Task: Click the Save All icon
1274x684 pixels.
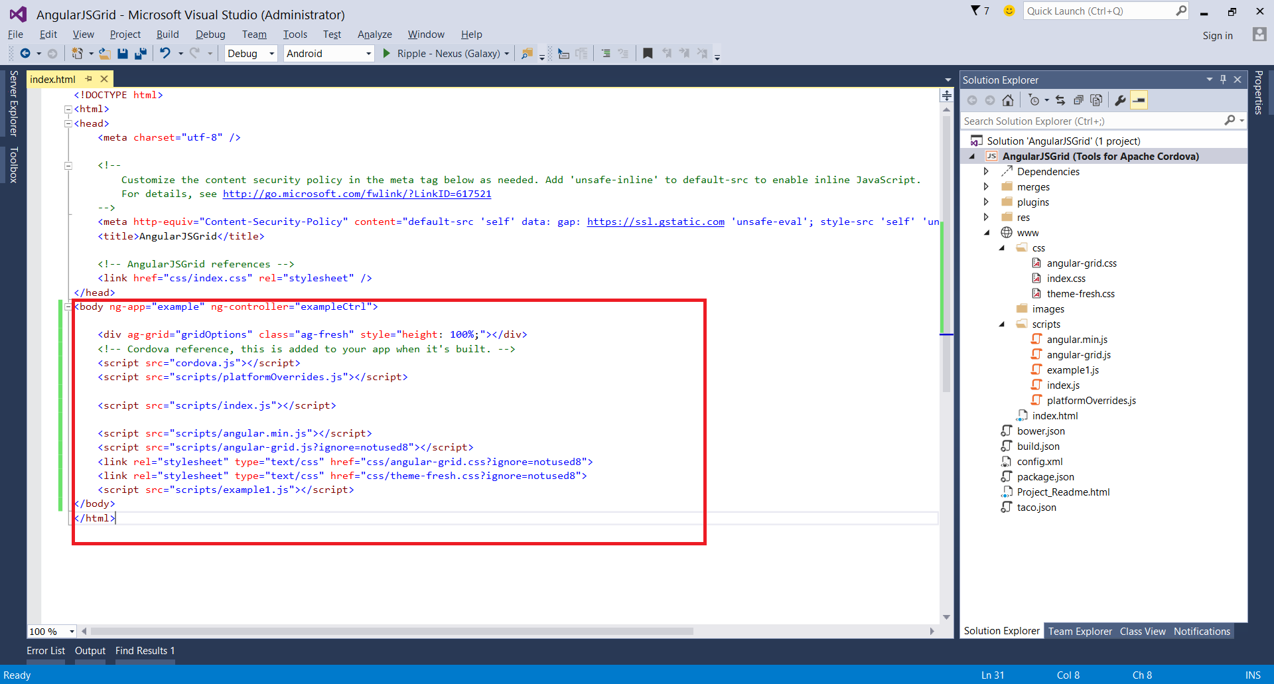Action: (x=141, y=54)
